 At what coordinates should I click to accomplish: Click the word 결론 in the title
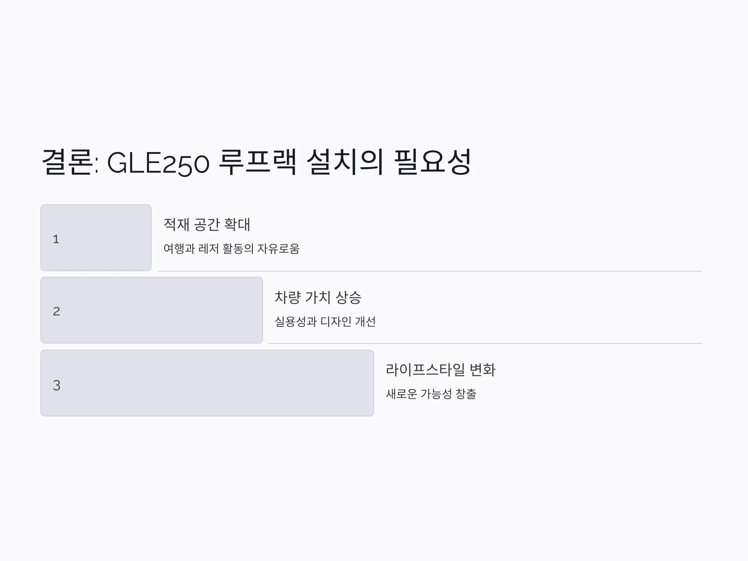tap(67, 162)
